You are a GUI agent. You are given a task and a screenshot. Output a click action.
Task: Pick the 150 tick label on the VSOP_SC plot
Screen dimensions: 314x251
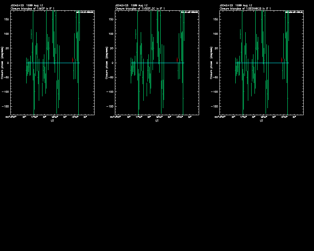click(111, 20)
